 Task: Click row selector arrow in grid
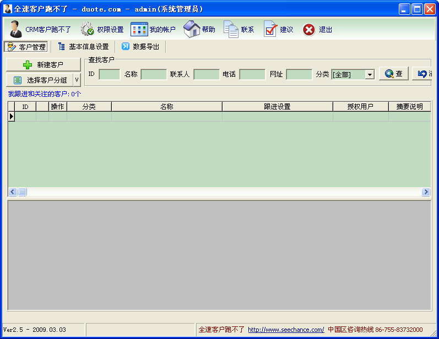coord(11,116)
